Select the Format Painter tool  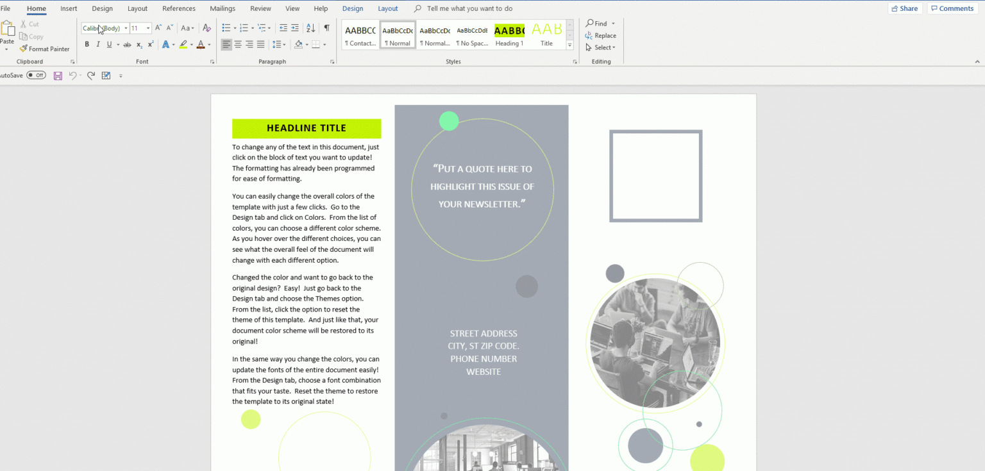coord(45,49)
